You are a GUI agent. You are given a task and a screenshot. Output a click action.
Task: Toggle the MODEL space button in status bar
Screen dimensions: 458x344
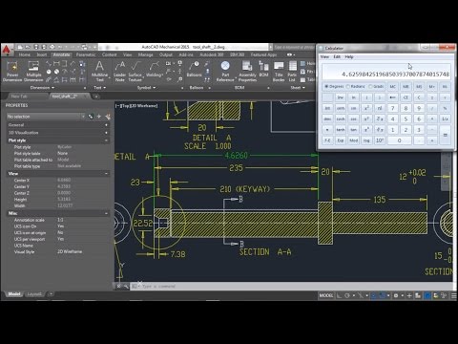[326, 295]
